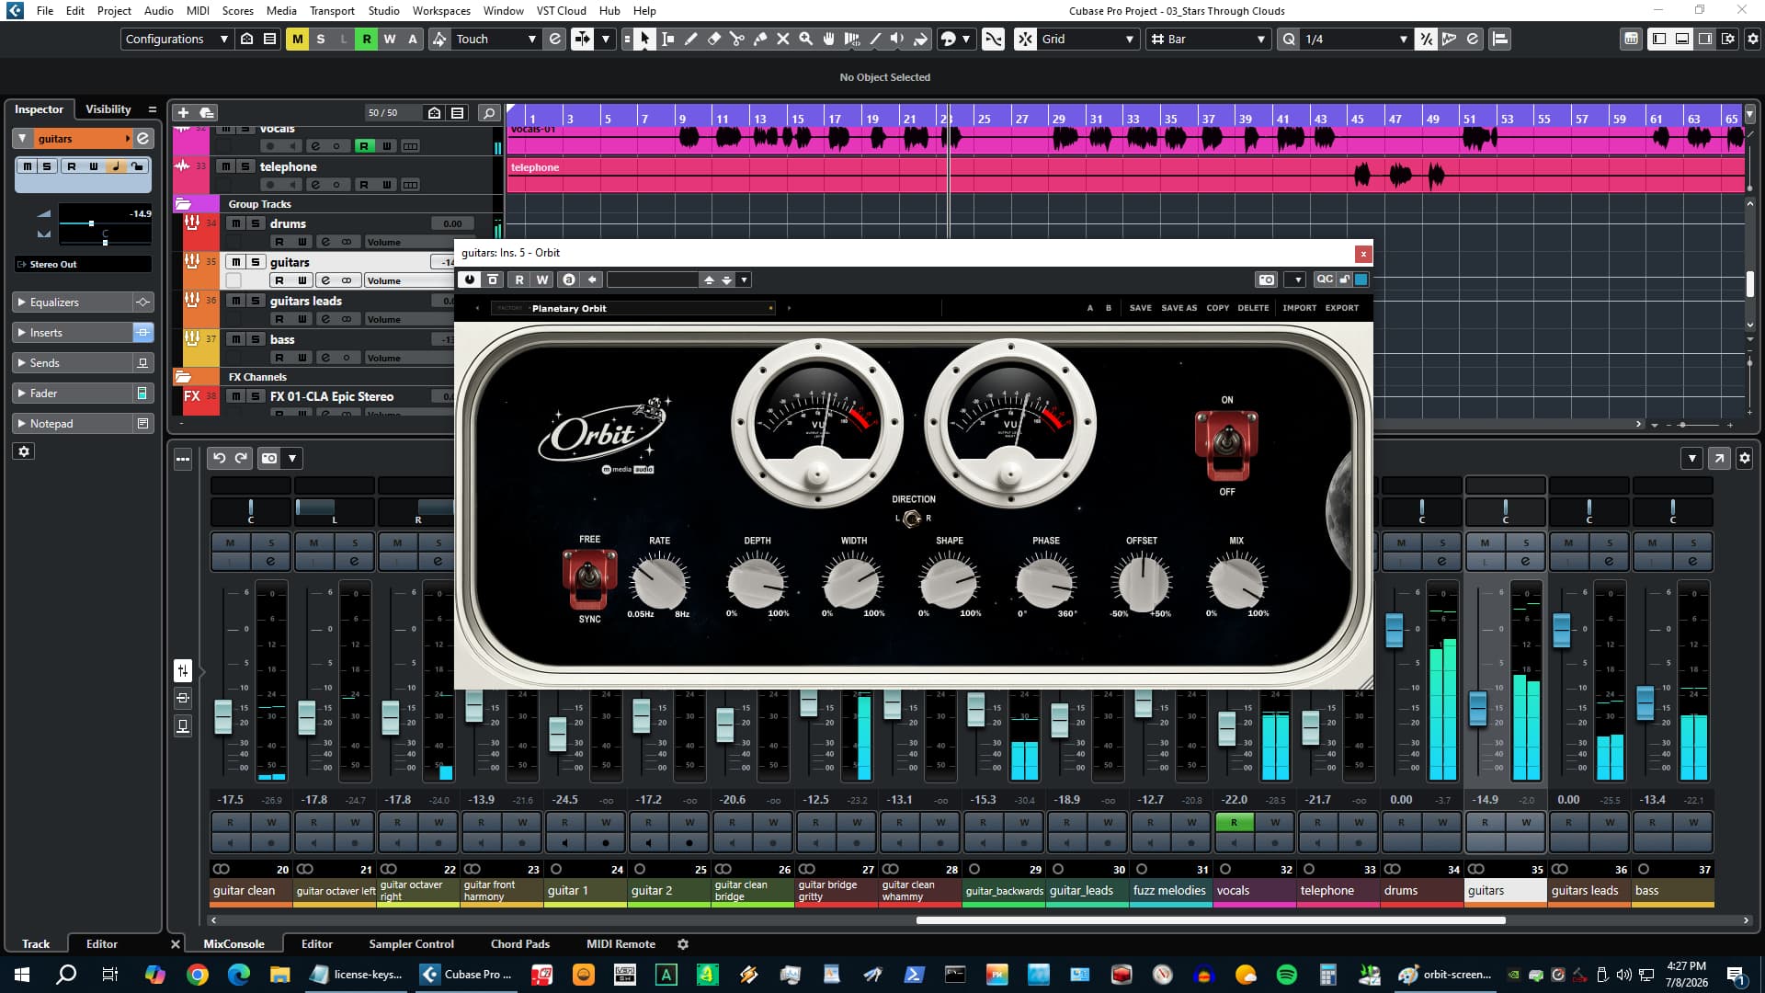Toggle Snap to zero crossing icon
Screen dimensions: 1765x993
click(993, 39)
